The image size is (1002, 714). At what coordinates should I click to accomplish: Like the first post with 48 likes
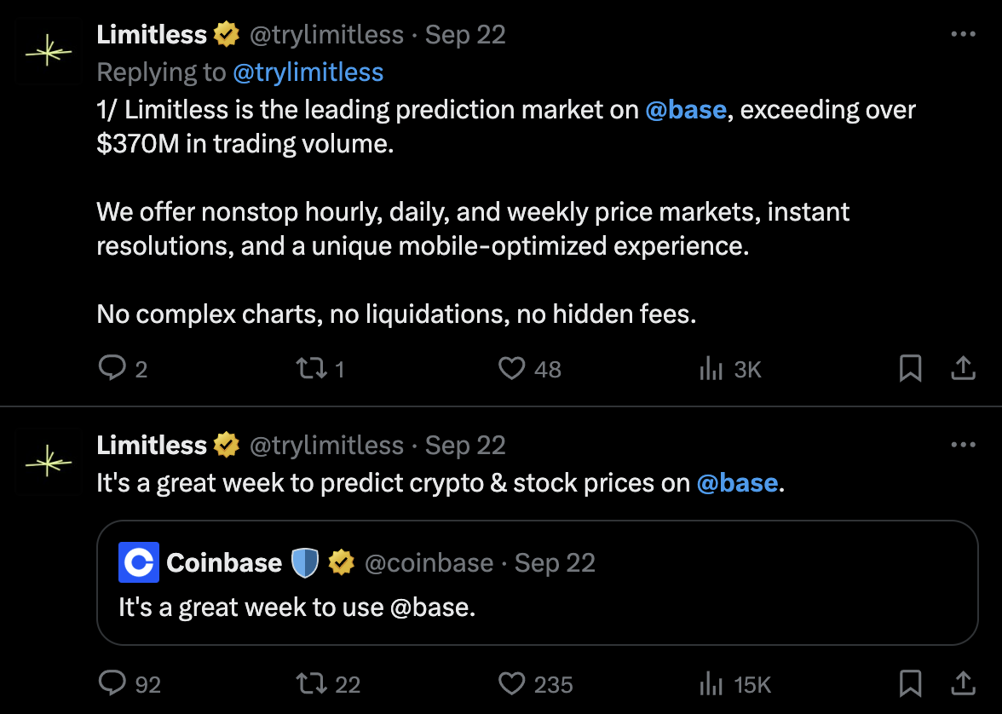click(x=511, y=368)
